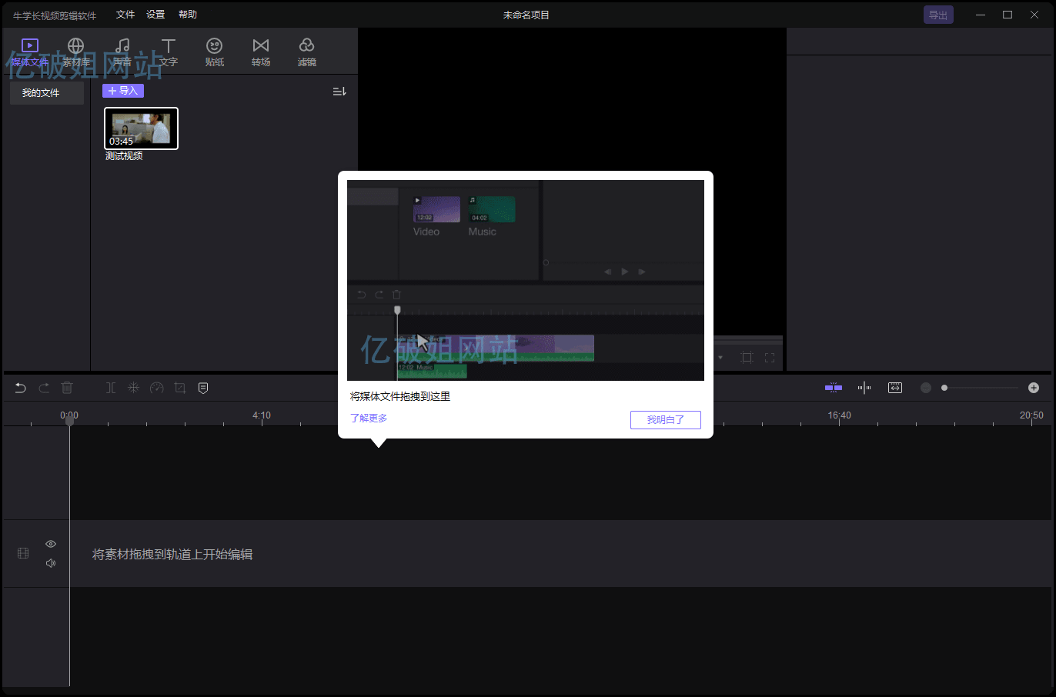1056x697 pixels.
Task: Open the sort order dropdown
Action: coord(339,92)
